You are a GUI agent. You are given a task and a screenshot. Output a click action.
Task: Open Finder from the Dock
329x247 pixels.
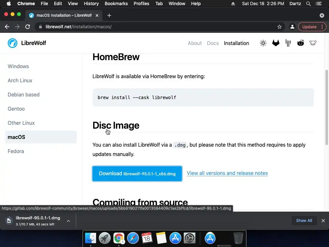pyautogui.click(x=90, y=238)
